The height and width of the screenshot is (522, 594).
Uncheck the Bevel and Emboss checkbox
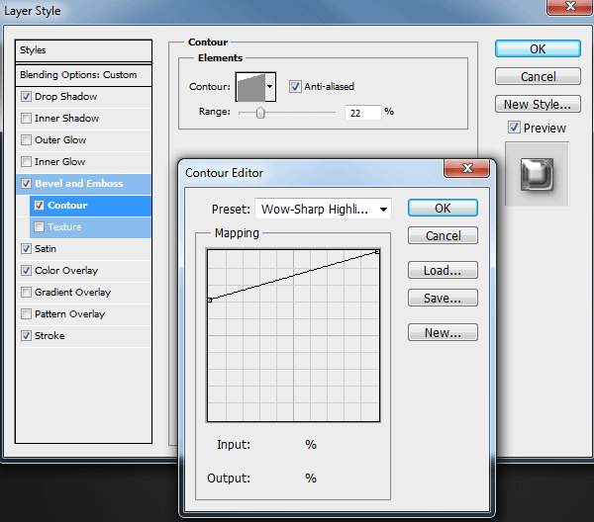tap(26, 184)
